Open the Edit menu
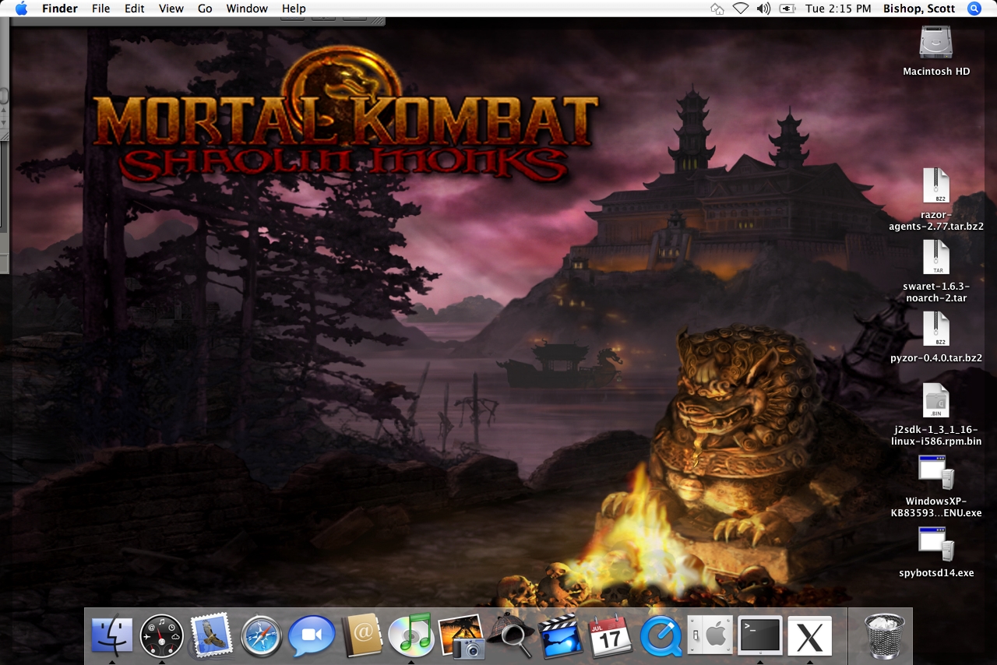Viewport: 997px width, 665px height. (135, 9)
